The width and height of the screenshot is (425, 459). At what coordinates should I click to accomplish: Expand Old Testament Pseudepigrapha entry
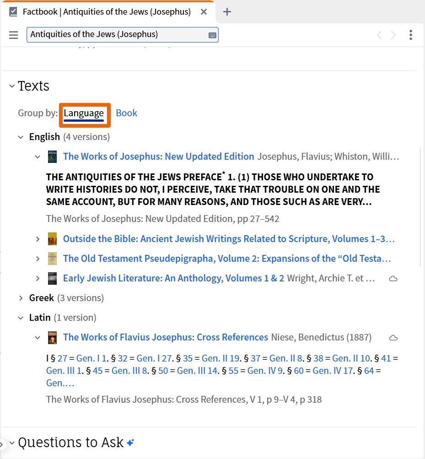click(38, 259)
